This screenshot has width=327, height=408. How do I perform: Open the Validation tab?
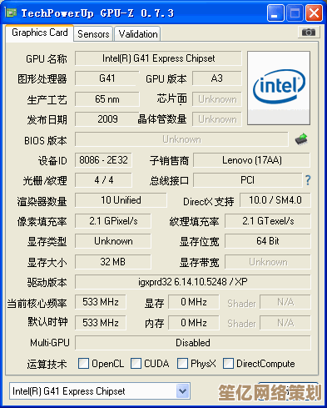pyautogui.click(x=138, y=34)
